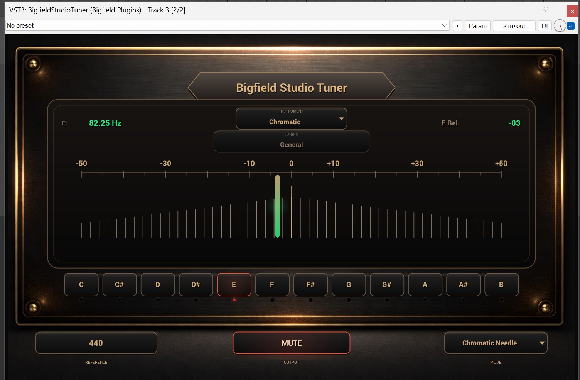Select the D note button

[x=158, y=285]
